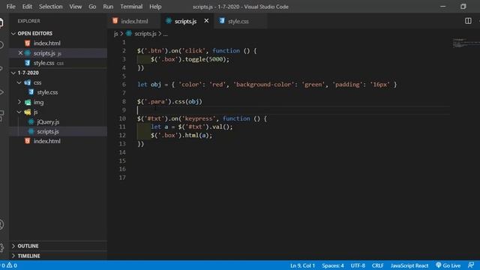Change encoding via UTF-8
The image size is (480, 270).
pyautogui.click(x=358, y=265)
